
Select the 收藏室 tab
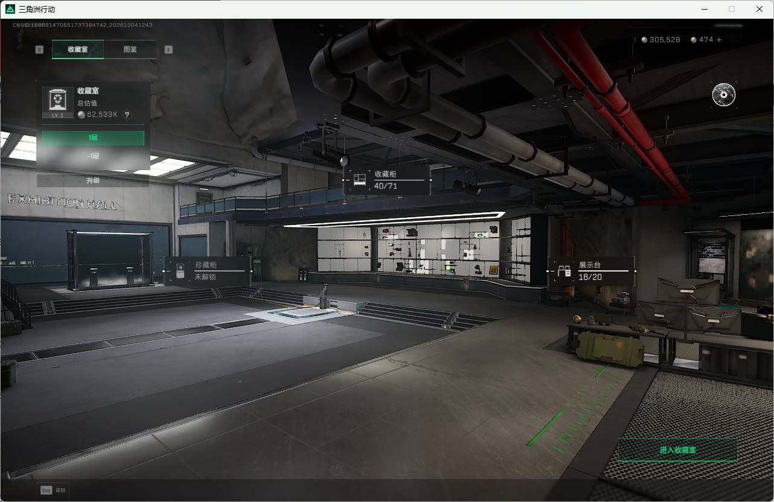click(77, 49)
